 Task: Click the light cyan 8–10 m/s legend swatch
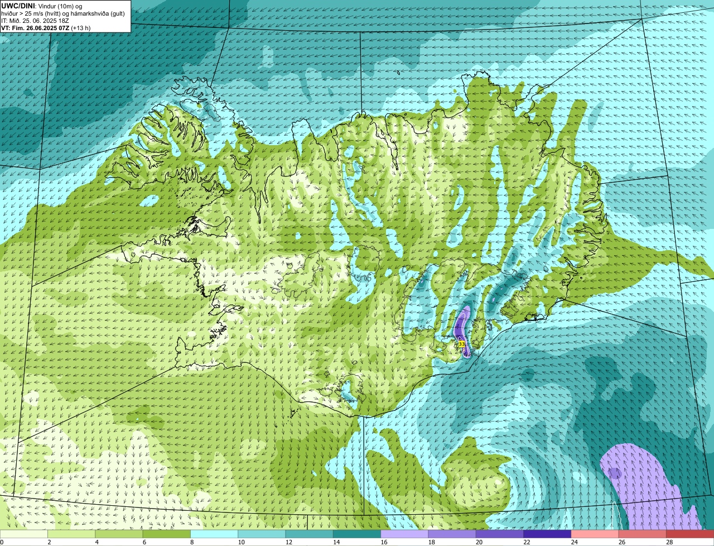(214, 534)
